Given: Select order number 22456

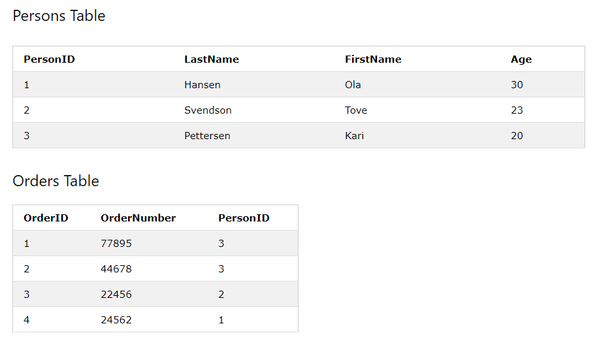Looking at the screenshot, I should tap(116, 295).
